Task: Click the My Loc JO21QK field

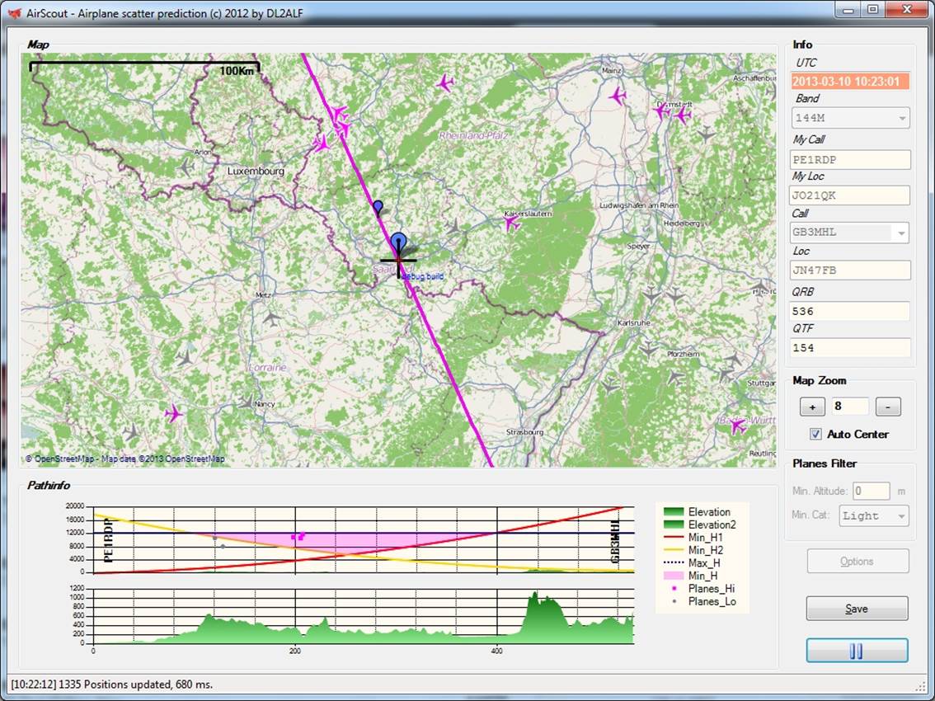Action: [x=850, y=195]
